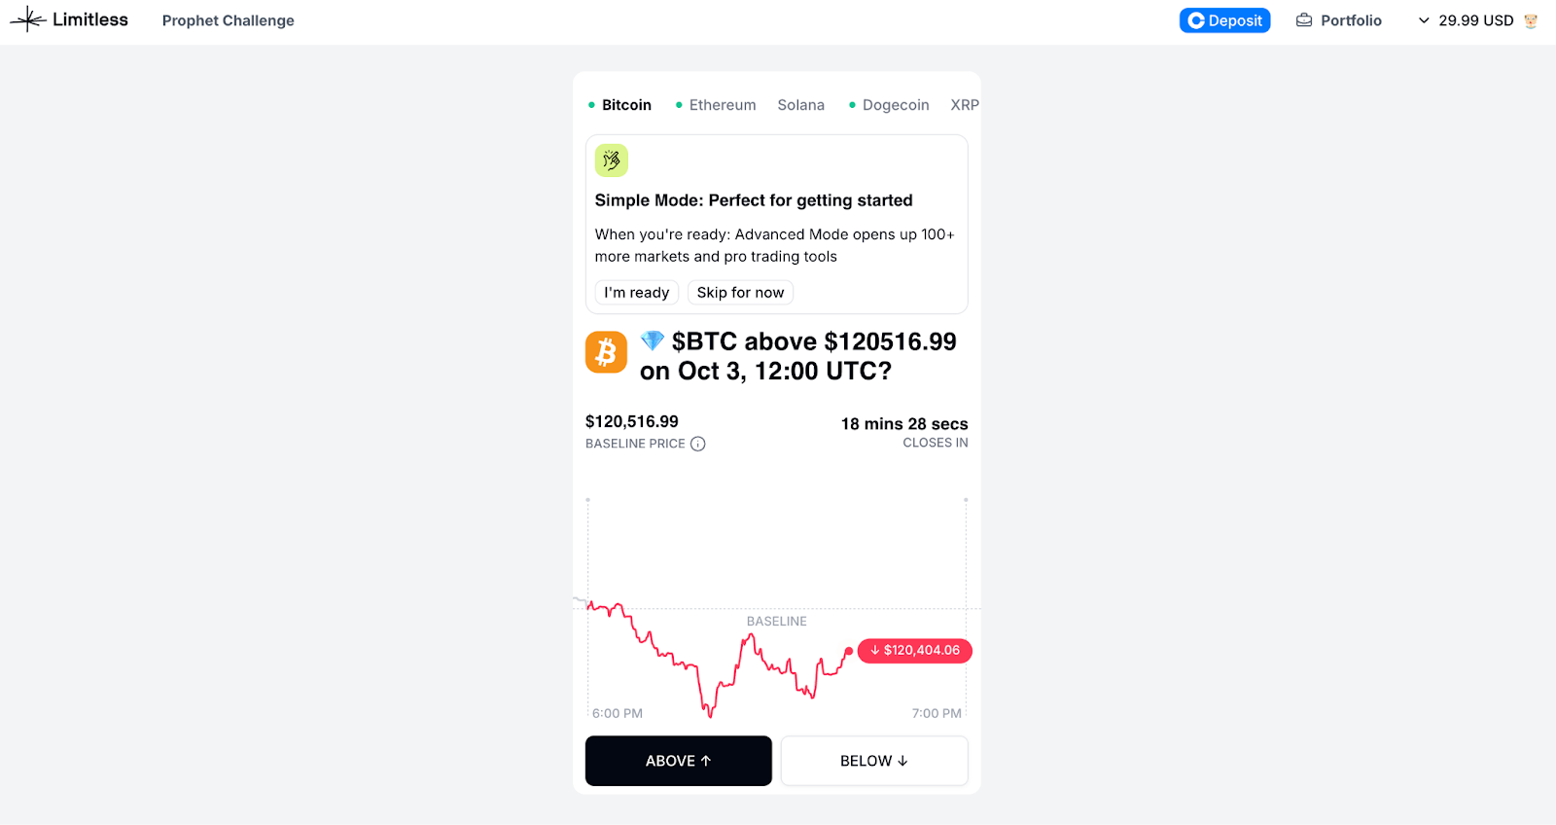Dismiss tip with "Skip for now"

[x=740, y=293]
